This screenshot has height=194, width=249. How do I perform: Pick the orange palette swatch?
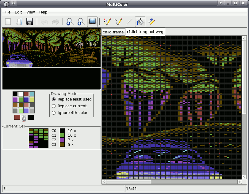[15, 105]
